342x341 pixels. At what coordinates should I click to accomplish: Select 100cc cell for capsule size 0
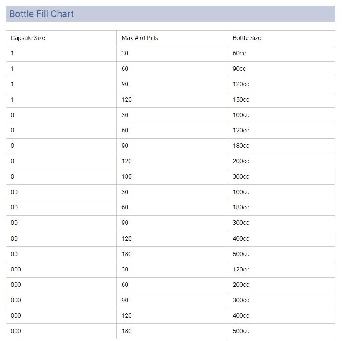[x=241, y=115]
